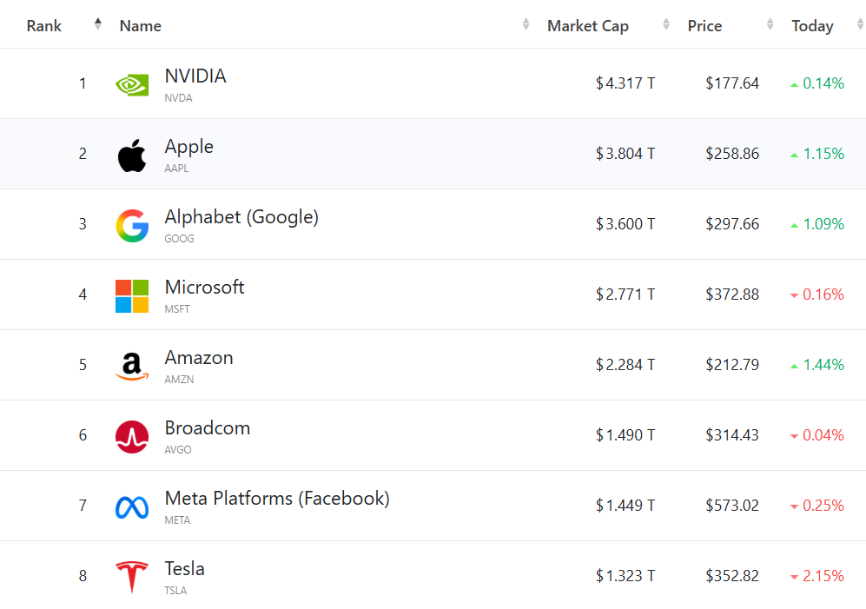Screen dimensions: 866x609
Task: Click the Amazon logo icon
Action: [x=132, y=366]
